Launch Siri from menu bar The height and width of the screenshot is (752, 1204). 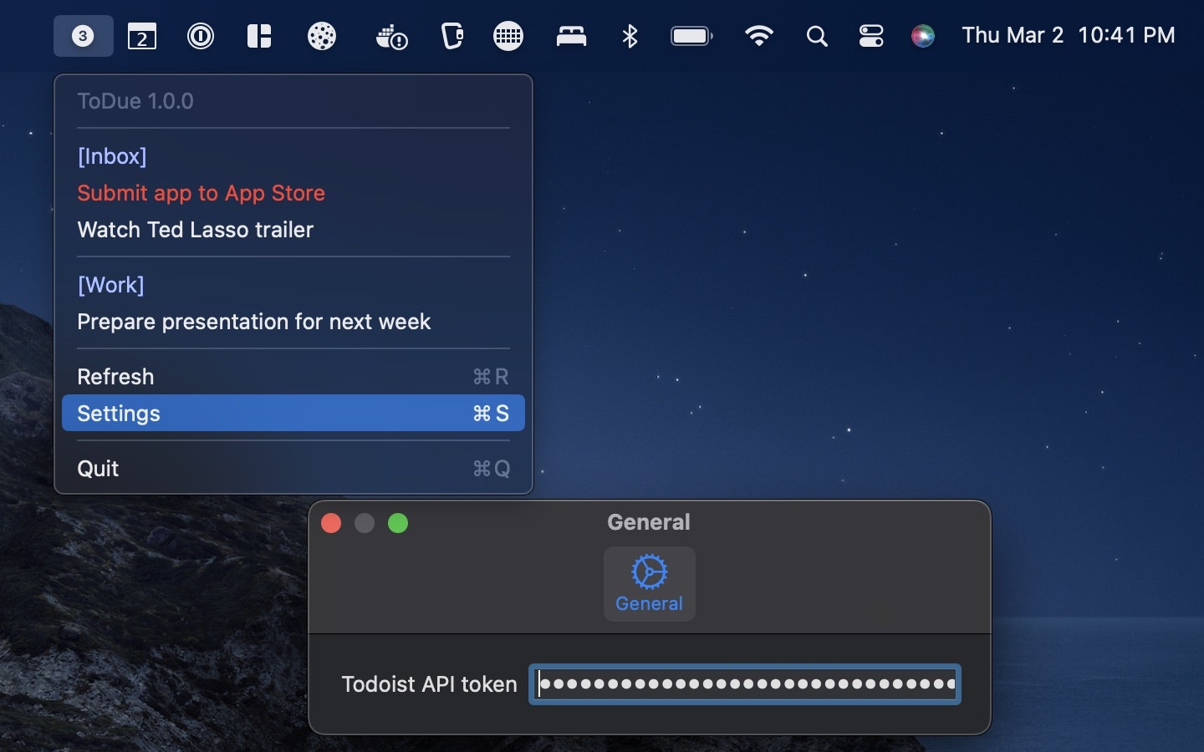click(923, 36)
